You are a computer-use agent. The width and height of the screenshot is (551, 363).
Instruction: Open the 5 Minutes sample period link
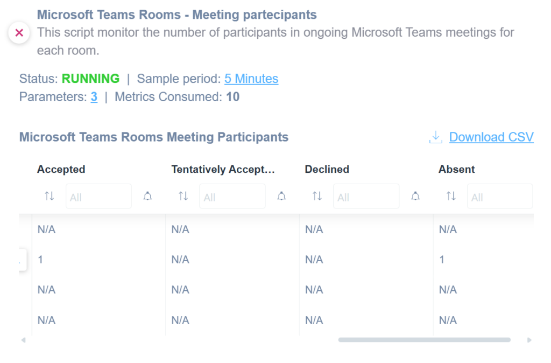click(x=251, y=79)
